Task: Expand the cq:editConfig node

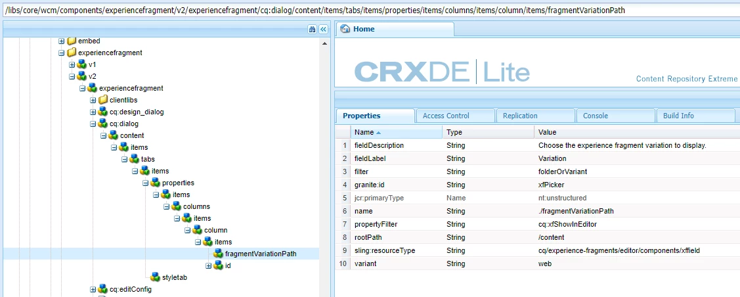Action: (93, 289)
